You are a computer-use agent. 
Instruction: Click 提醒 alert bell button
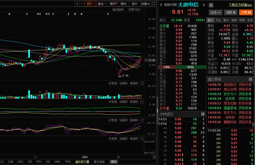pos(231,12)
